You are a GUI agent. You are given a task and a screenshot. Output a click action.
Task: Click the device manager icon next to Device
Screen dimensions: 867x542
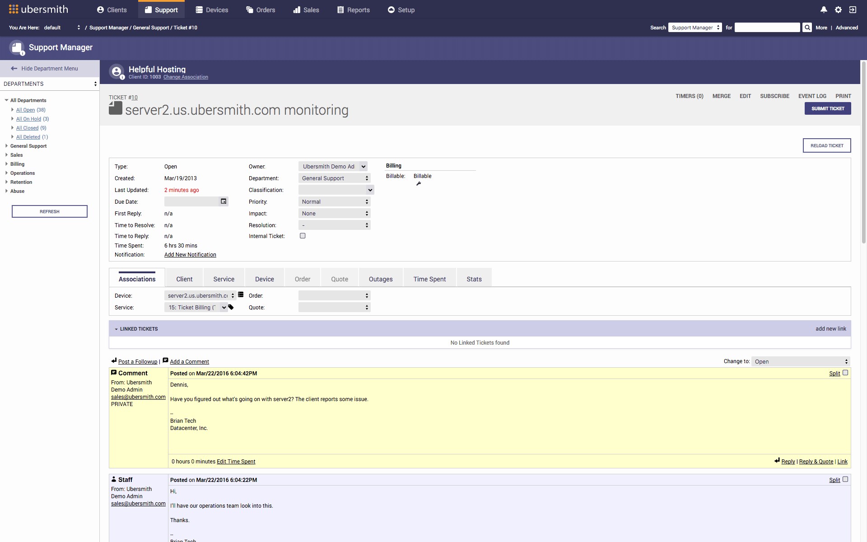[x=241, y=295]
